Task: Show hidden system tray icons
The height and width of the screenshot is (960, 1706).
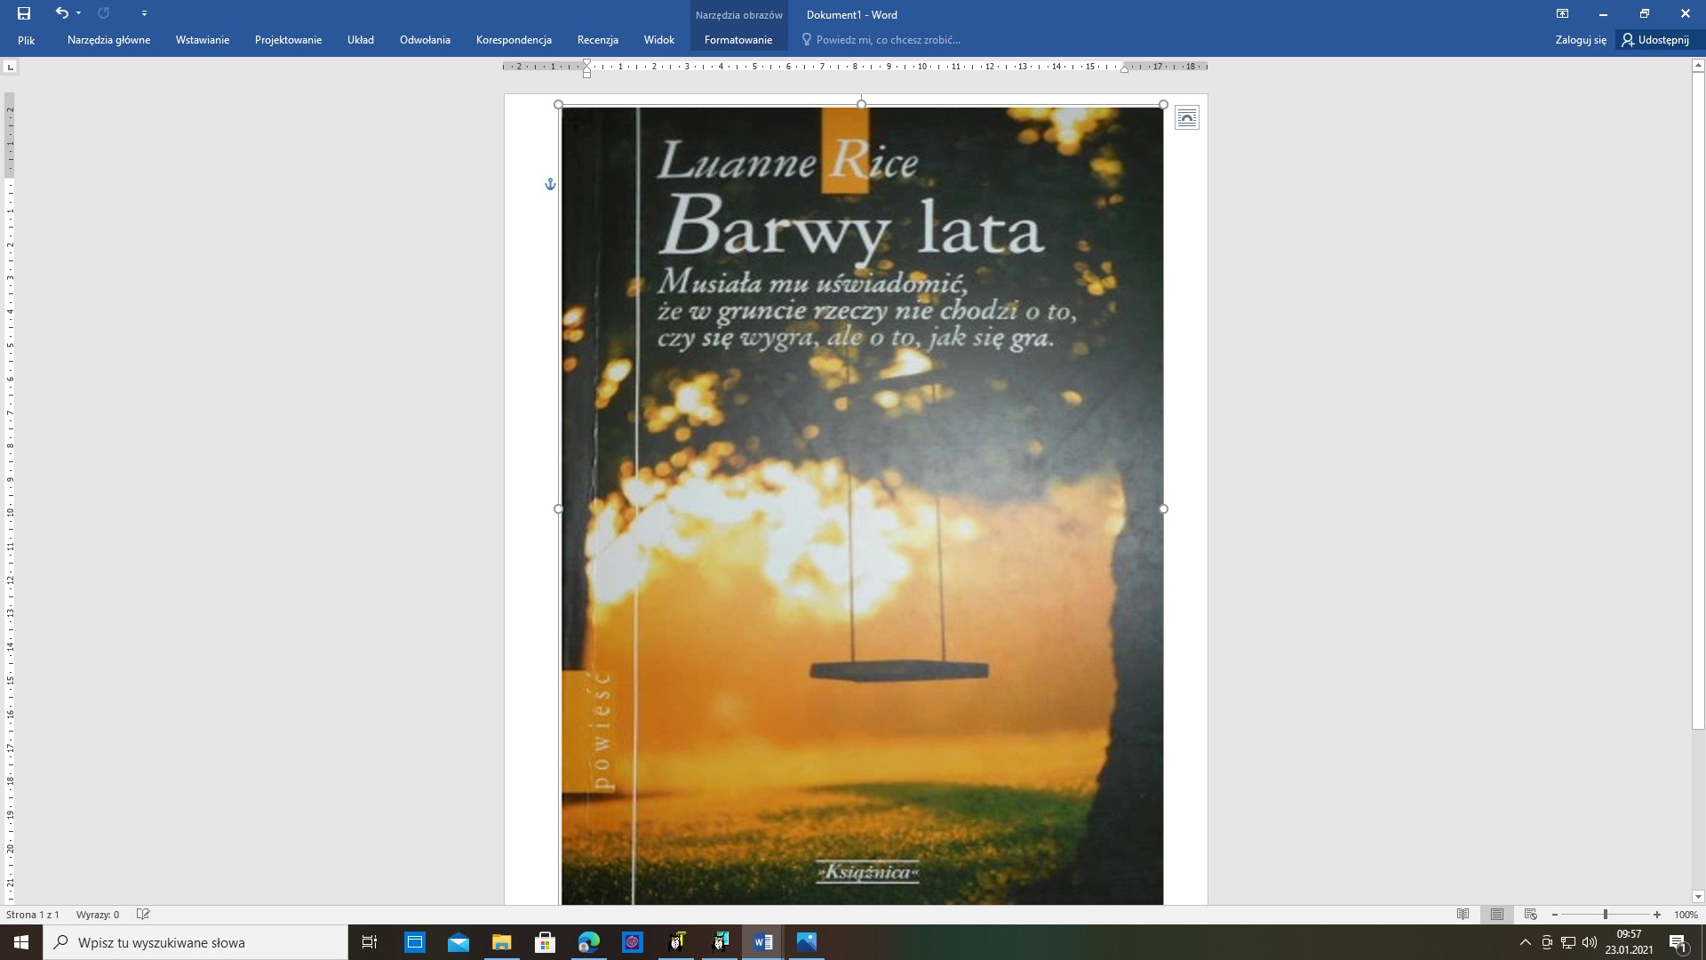Action: [x=1526, y=942]
